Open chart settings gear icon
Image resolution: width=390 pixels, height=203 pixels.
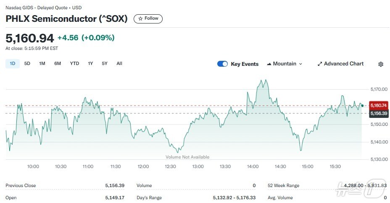coord(381,64)
